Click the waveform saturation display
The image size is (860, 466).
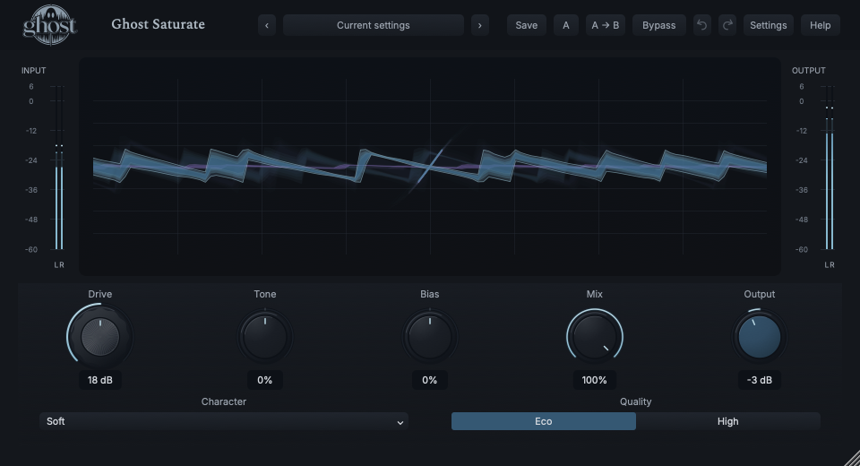tap(430, 167)
